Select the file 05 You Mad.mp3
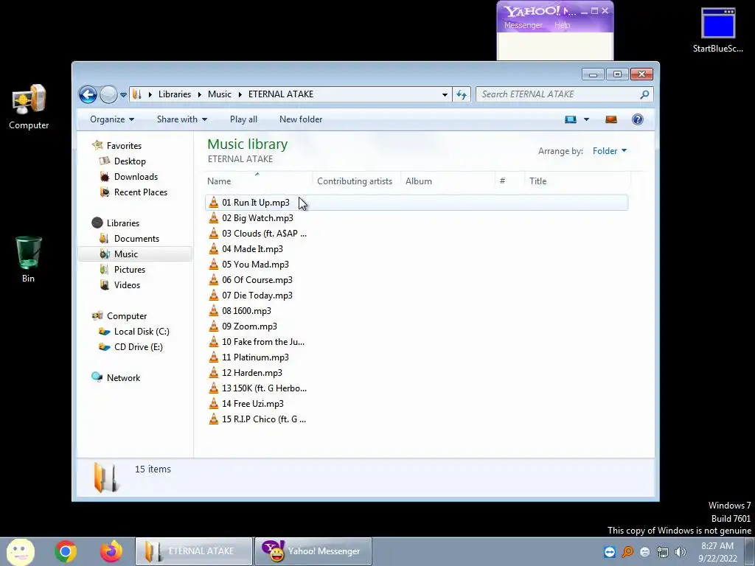Screen dimensions: 755x566 coord(255,265)
